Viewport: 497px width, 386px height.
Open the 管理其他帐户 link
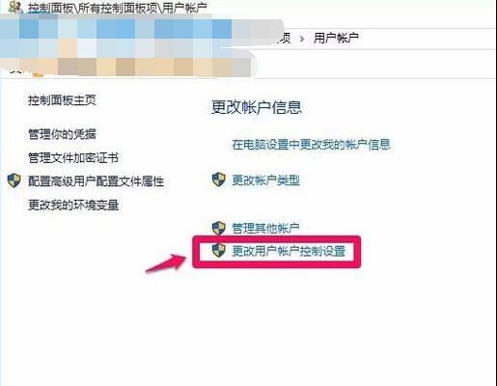pyautogui.click(x=266, y=229)
